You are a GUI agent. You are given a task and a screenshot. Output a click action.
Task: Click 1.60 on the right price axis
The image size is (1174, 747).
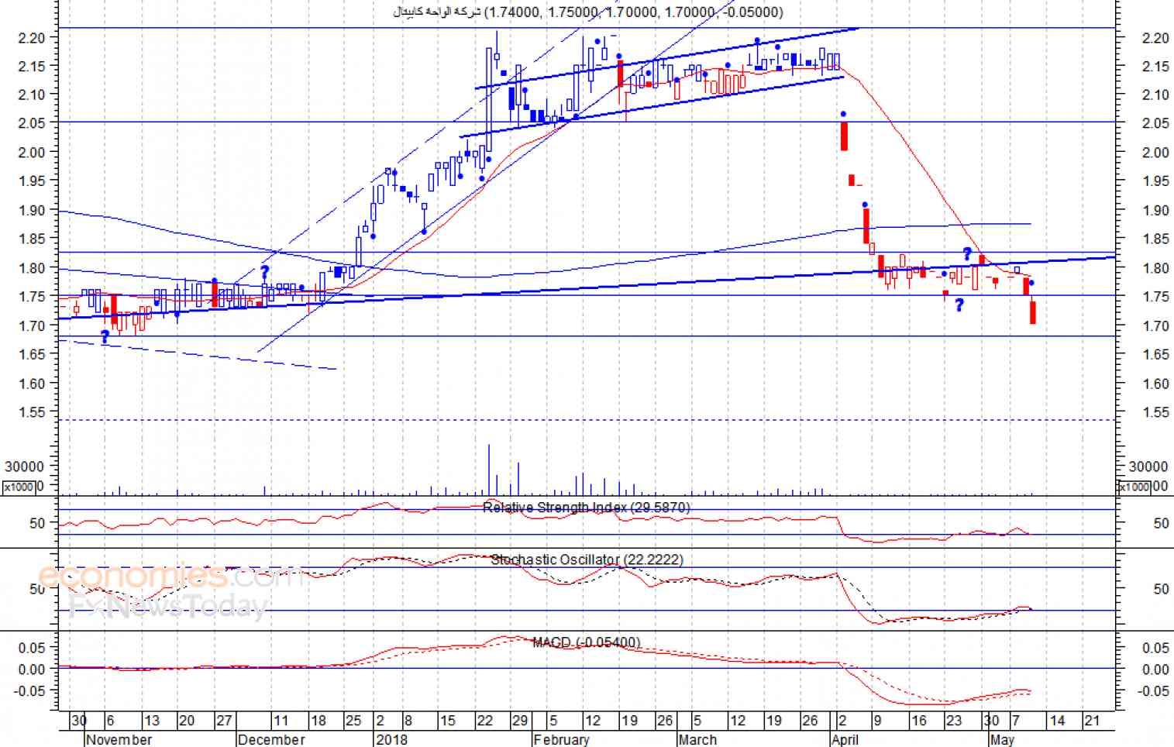click(1155, 384)
